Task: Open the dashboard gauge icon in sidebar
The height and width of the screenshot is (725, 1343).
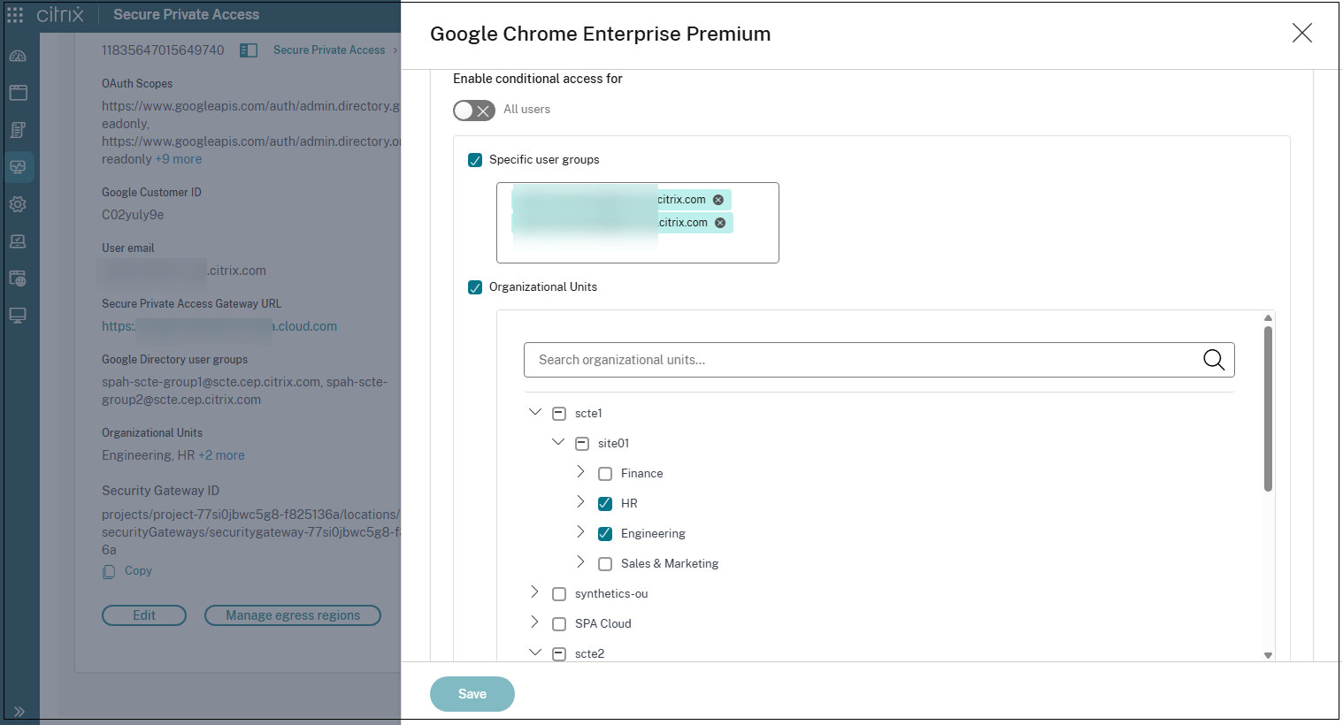Action: click(18, 56)
